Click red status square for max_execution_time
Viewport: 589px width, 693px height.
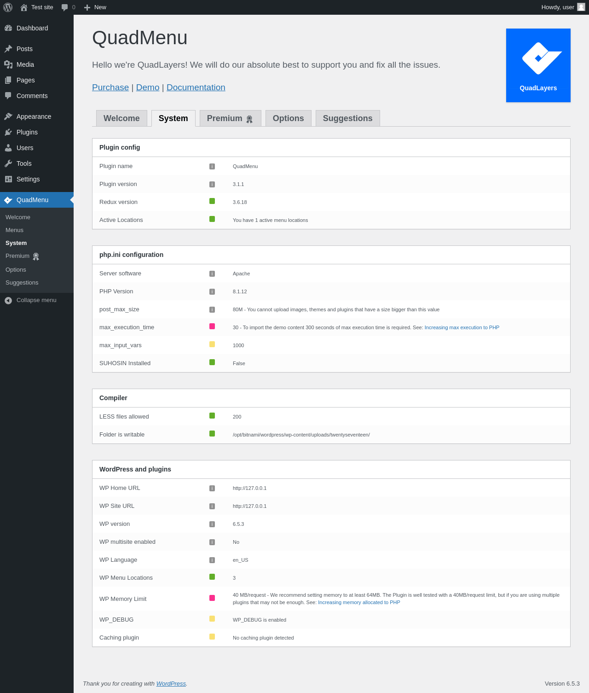212,326
